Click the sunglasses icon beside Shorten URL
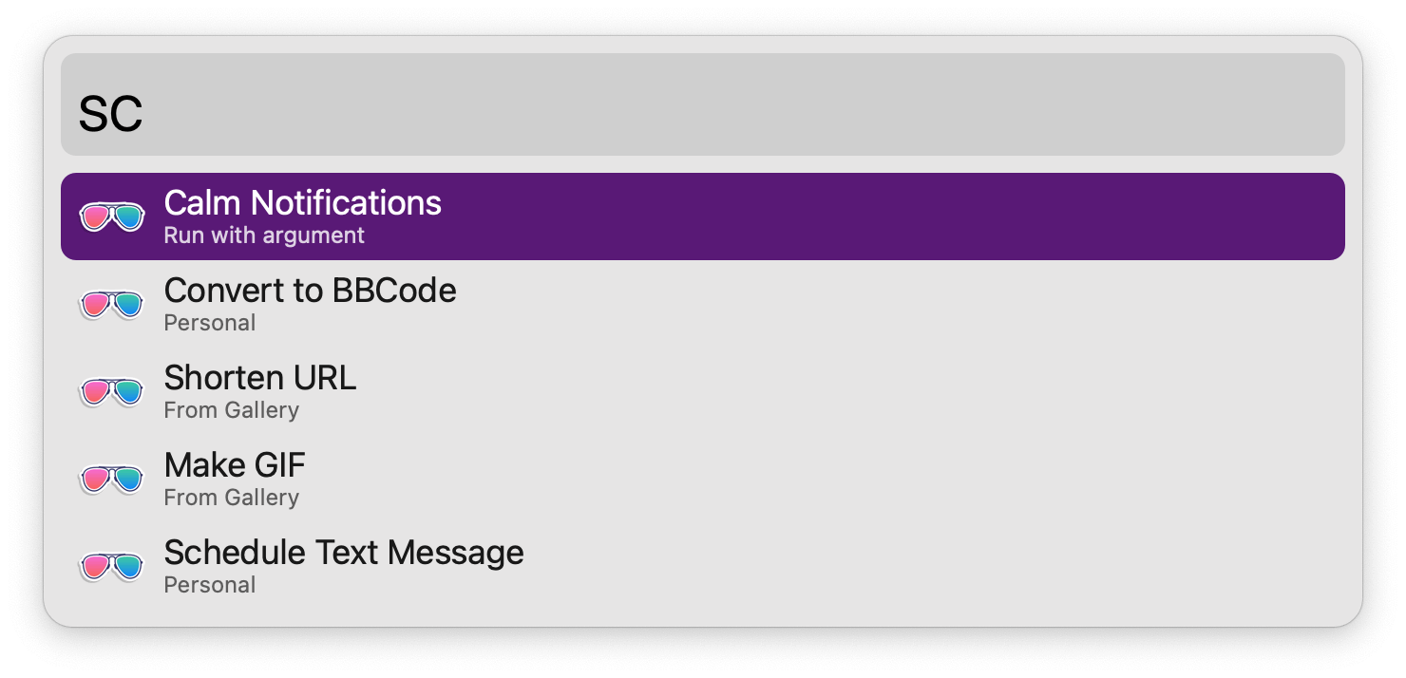This screenshot has height=678, width=1406. (112, 392)
